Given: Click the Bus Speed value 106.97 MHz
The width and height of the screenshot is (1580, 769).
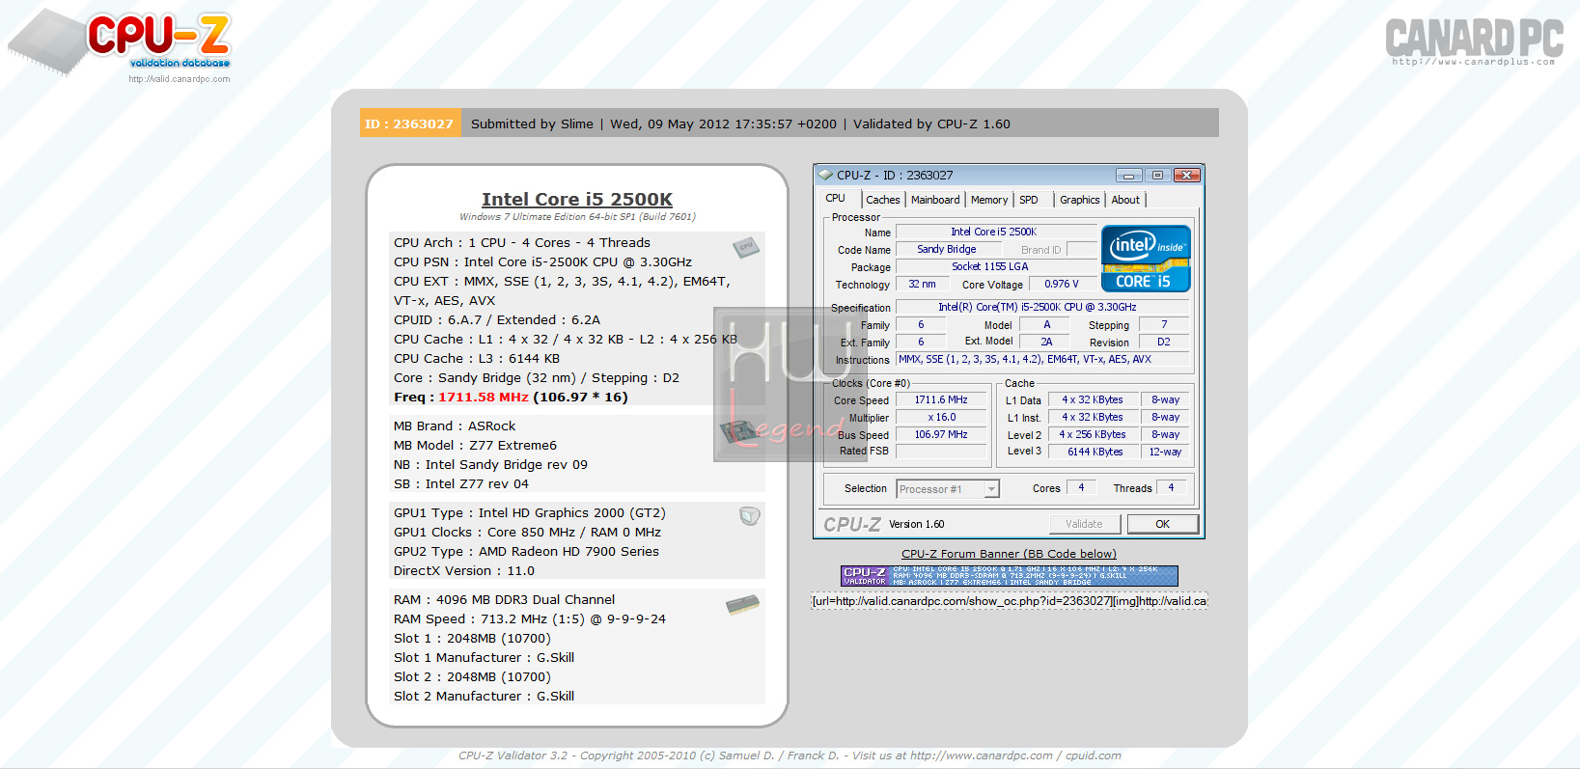Looking at the screenshot, I should click(x=941, y=434).
